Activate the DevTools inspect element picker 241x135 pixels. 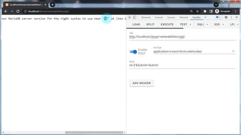click(x=130, y=17)
